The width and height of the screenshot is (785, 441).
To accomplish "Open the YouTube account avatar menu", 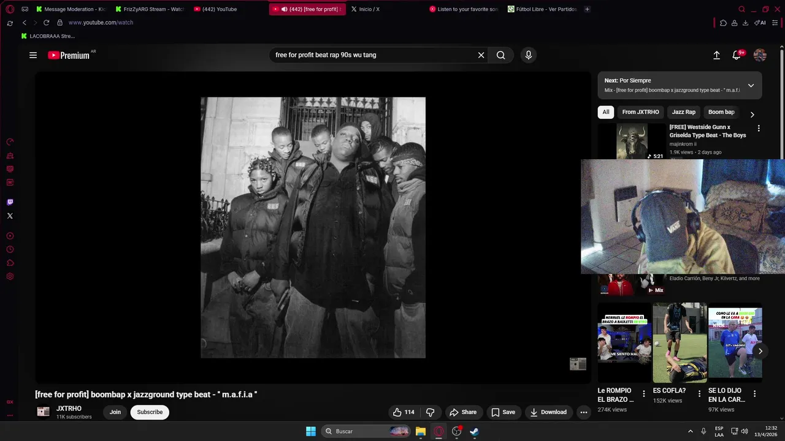I will click(760, 55).
